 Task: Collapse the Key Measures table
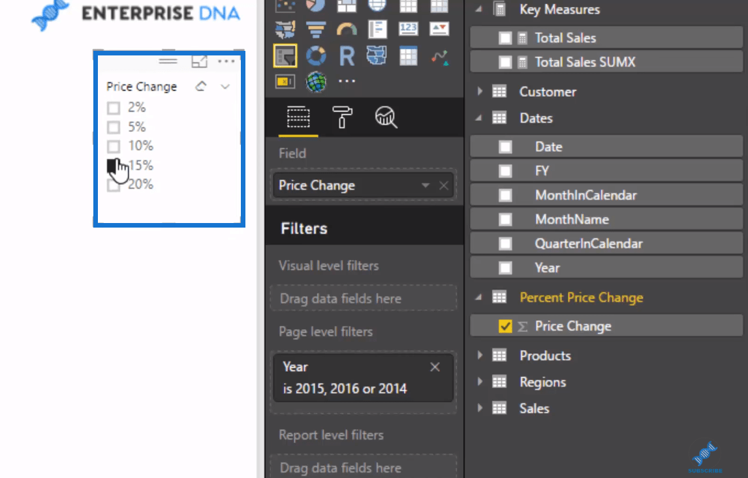point(478,9)
